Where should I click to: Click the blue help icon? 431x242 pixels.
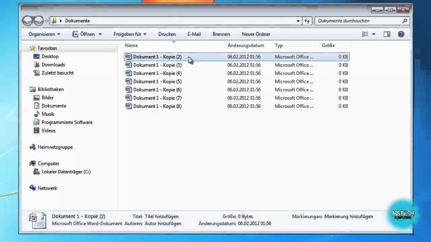click(401, 34)
